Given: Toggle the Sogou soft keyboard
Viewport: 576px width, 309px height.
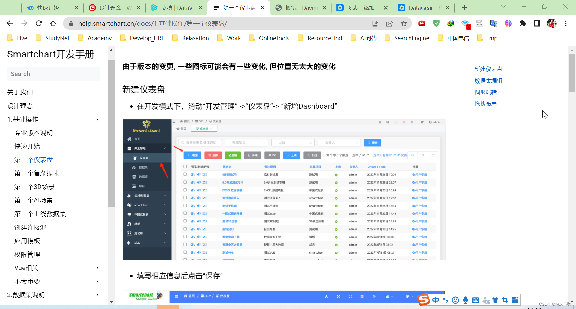Looking at the screenshot, I should 475,300.
